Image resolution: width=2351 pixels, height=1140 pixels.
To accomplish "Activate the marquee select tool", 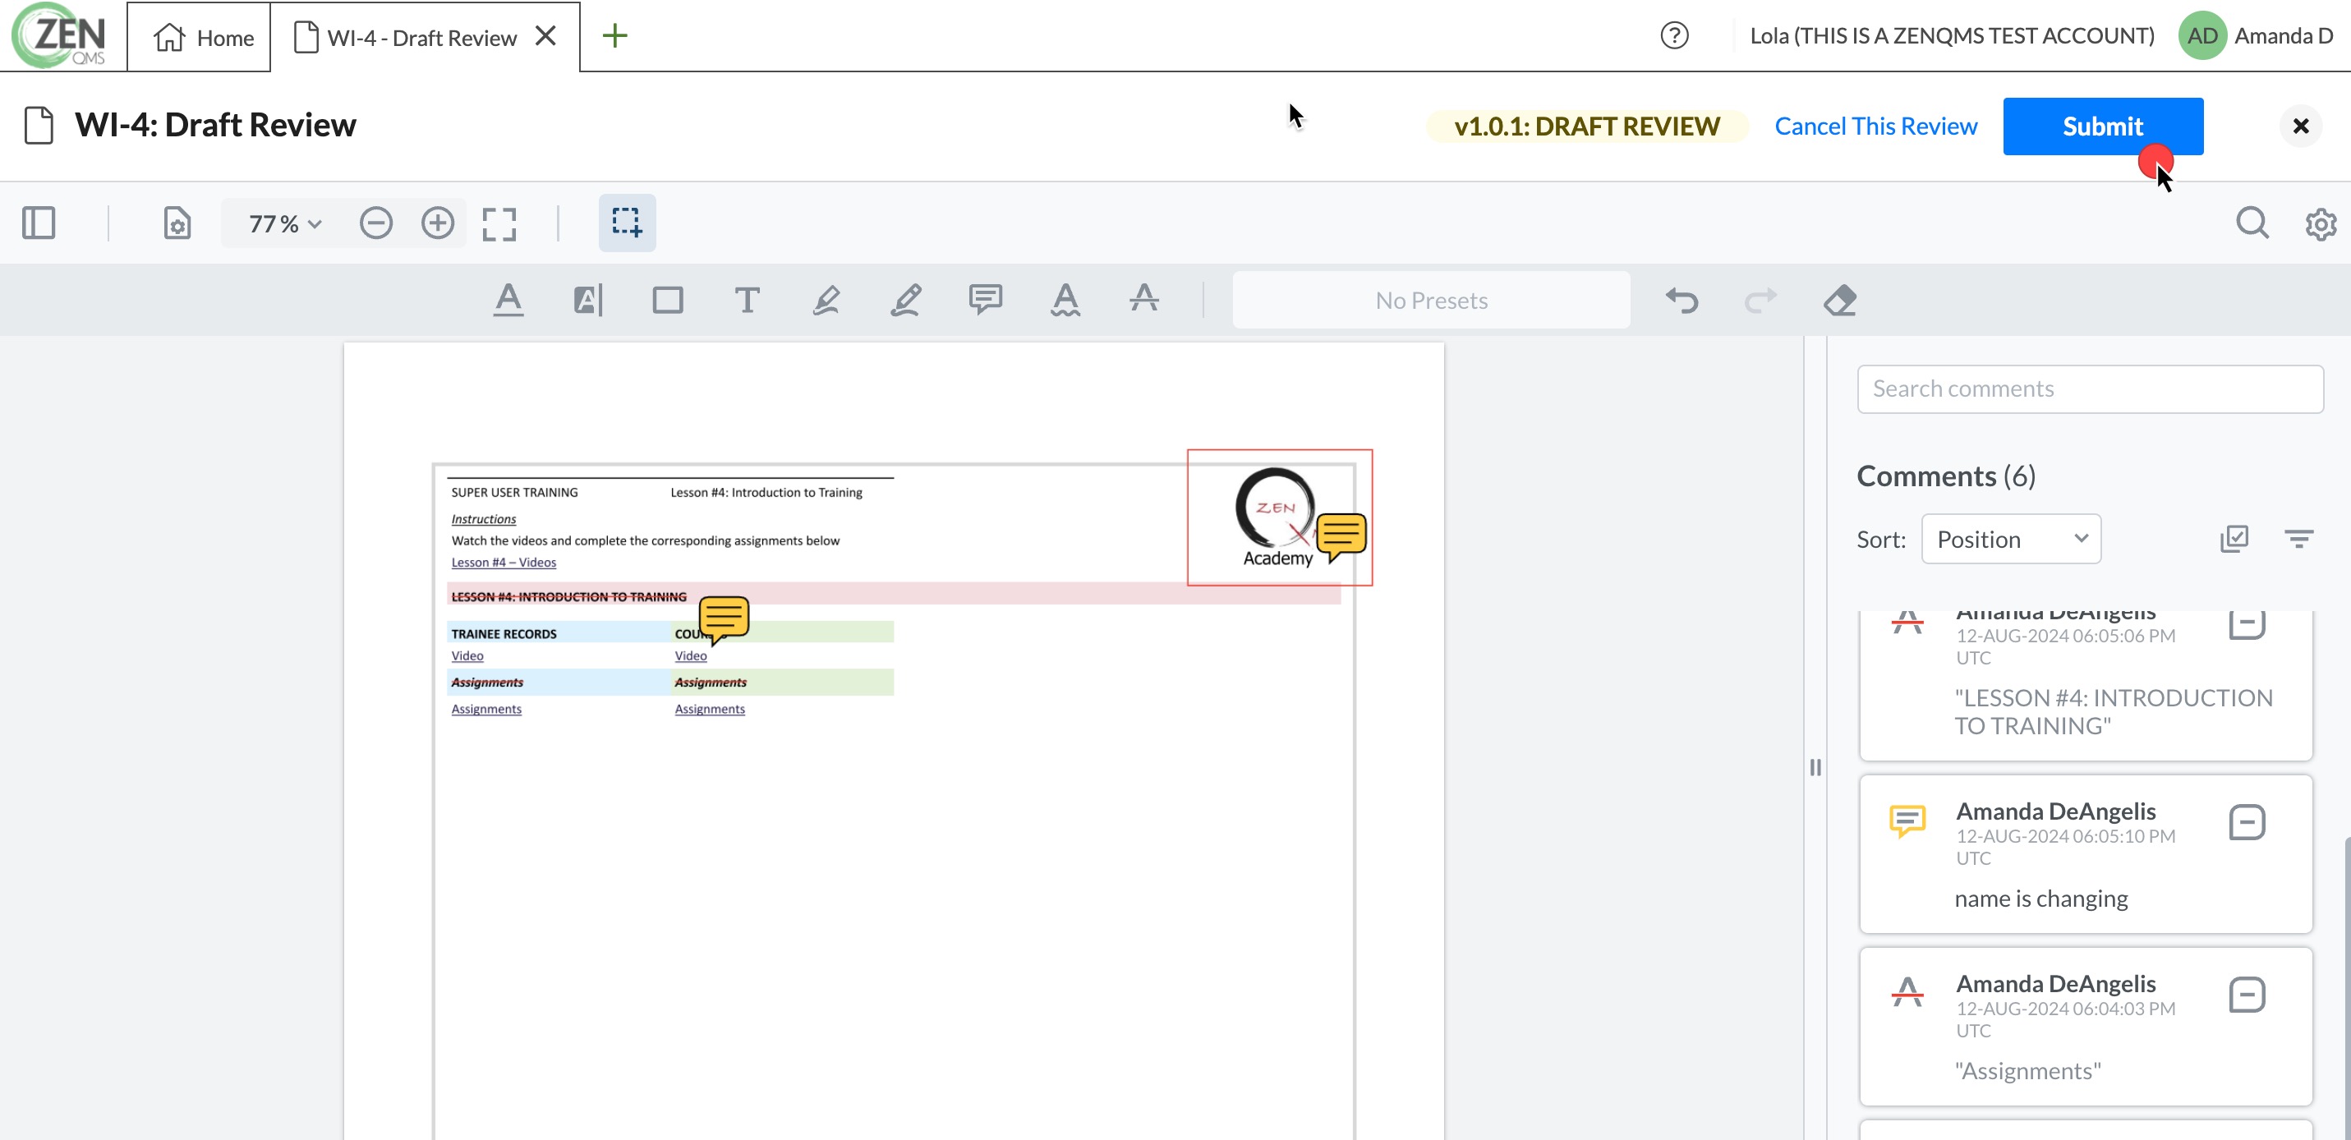I will point(627,223).
